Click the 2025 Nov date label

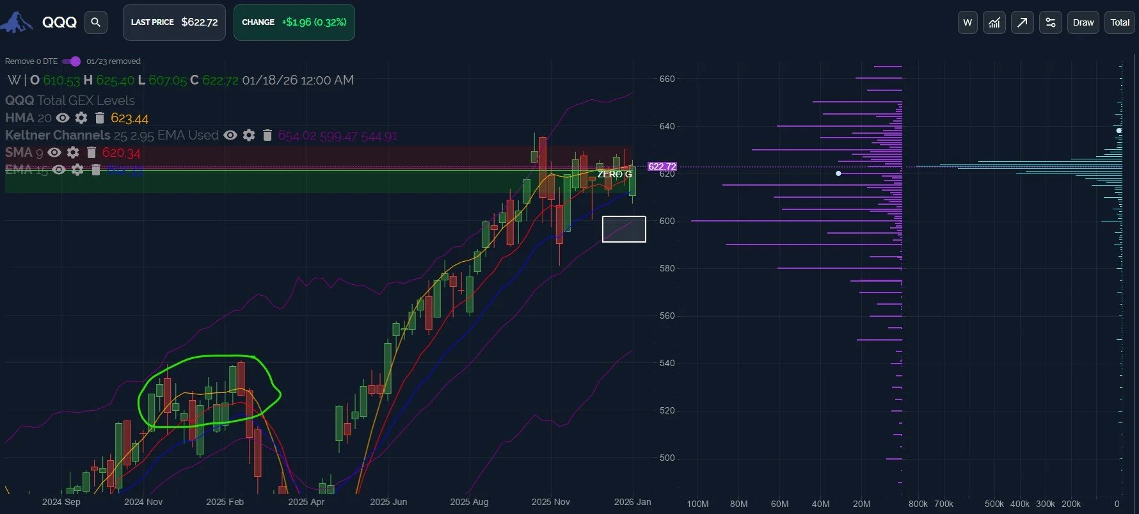coord(550,502)
